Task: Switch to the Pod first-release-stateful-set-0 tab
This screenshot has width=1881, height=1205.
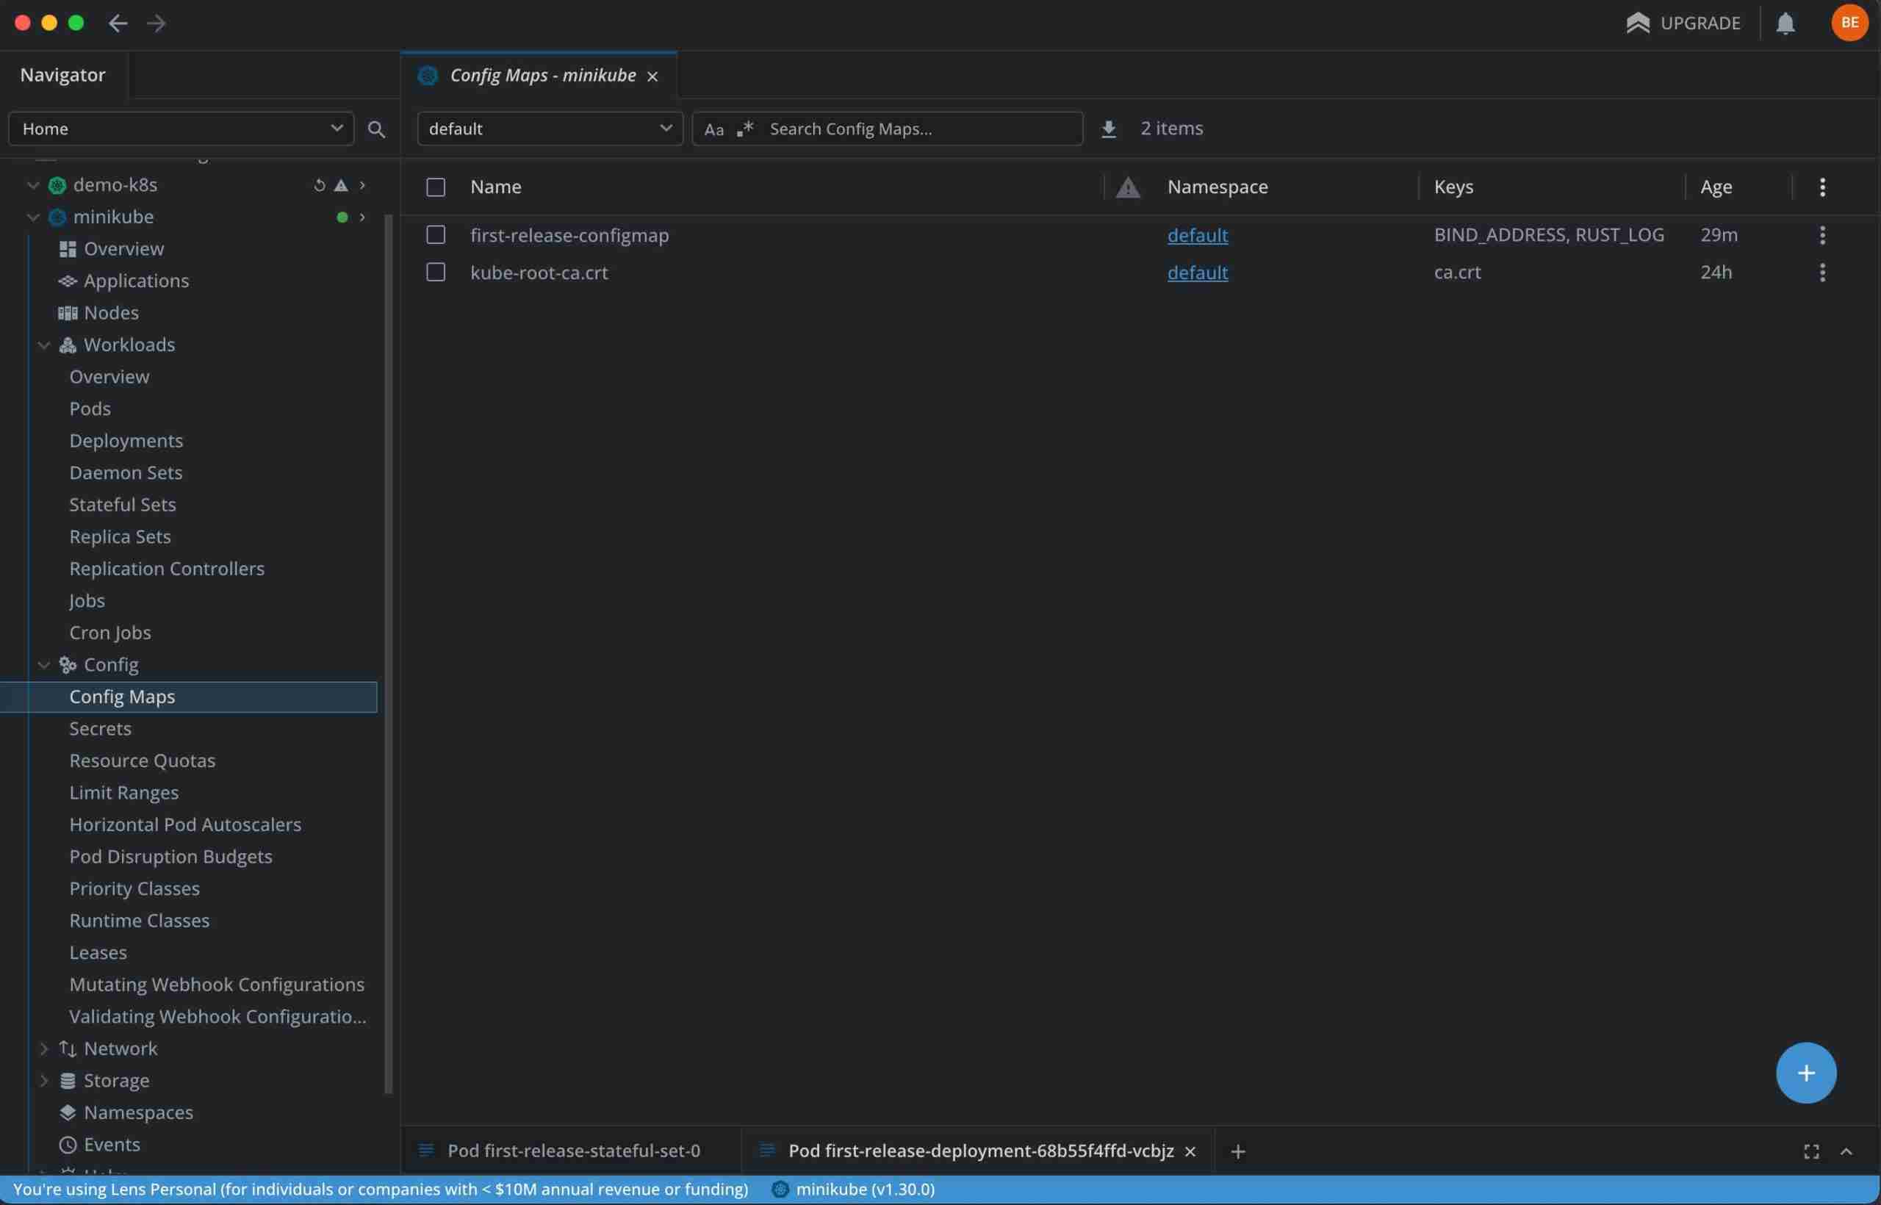Action: (574, 1150)
